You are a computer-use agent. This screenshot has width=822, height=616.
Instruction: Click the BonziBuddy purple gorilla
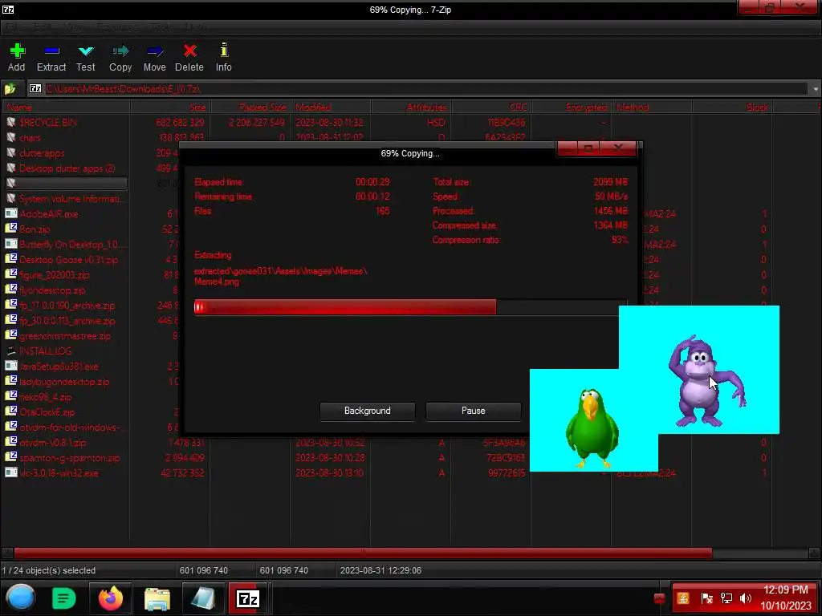pyautogui.click(x=706, y=381)
